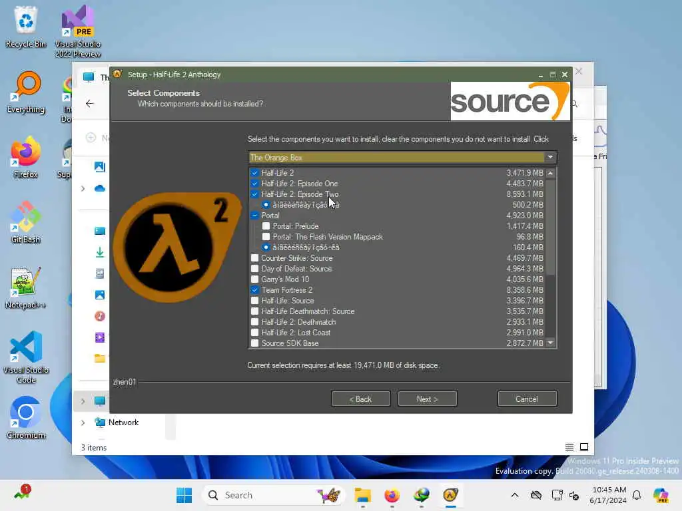Click the '3 items' status text
This screenshot has height=511, width=682.
coord(94,448)
